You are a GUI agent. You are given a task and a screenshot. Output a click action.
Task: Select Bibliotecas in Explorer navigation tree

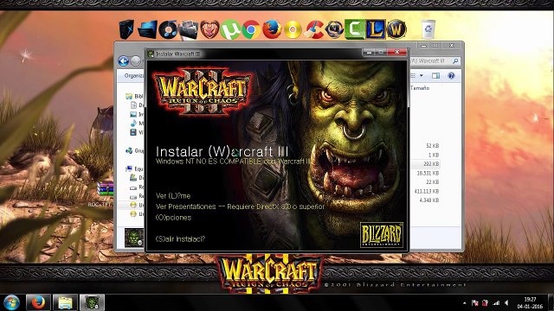pyautogui.click(x=135, y=96)
